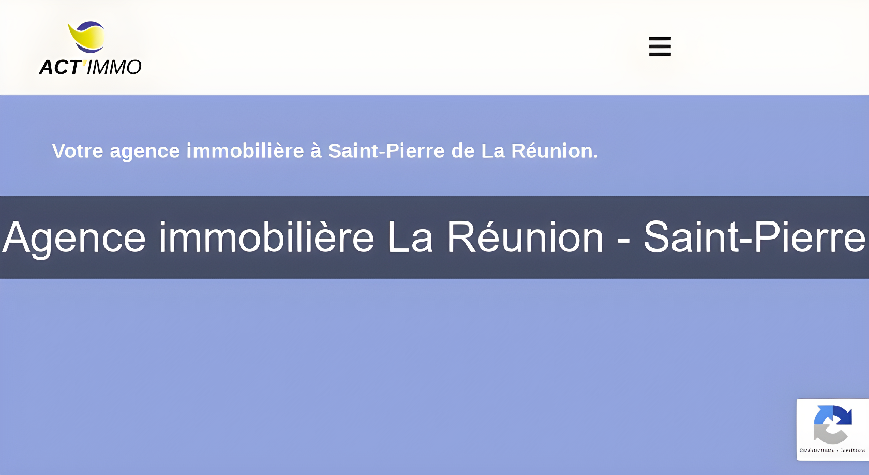
Task: Click the ACT'IMMO wordmark text
Action: click(x=90, y=67)
